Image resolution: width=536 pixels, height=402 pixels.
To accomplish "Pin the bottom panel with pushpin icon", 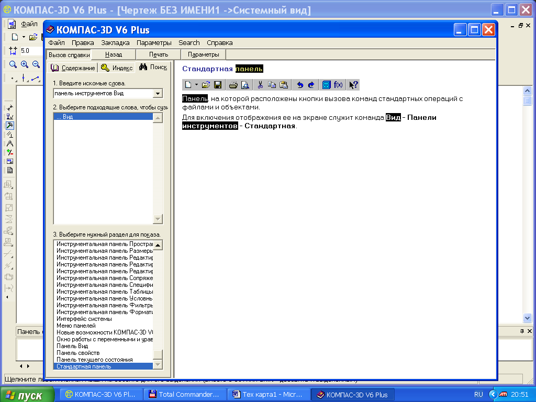I will tap(522, 331).
